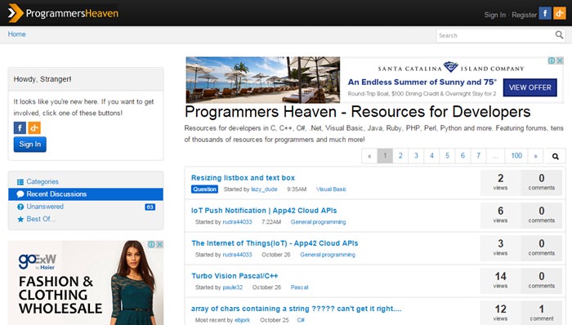The image size is (572, 325).
Task: Click the Search input field
Action: pyautogui.click(x=495, y=35)
